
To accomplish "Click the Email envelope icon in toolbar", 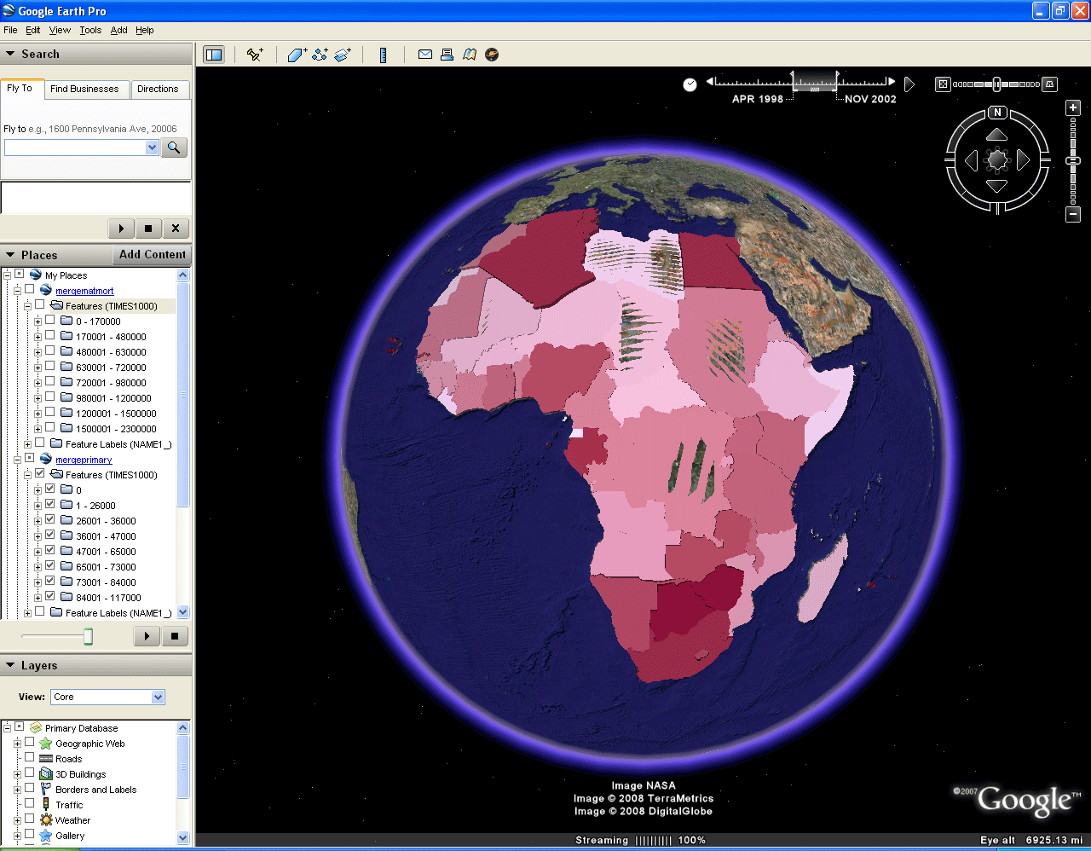I will (424, 55).
